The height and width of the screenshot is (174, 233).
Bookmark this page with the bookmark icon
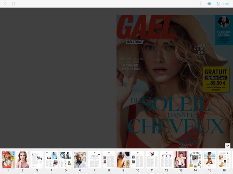[x=14, y=3]
